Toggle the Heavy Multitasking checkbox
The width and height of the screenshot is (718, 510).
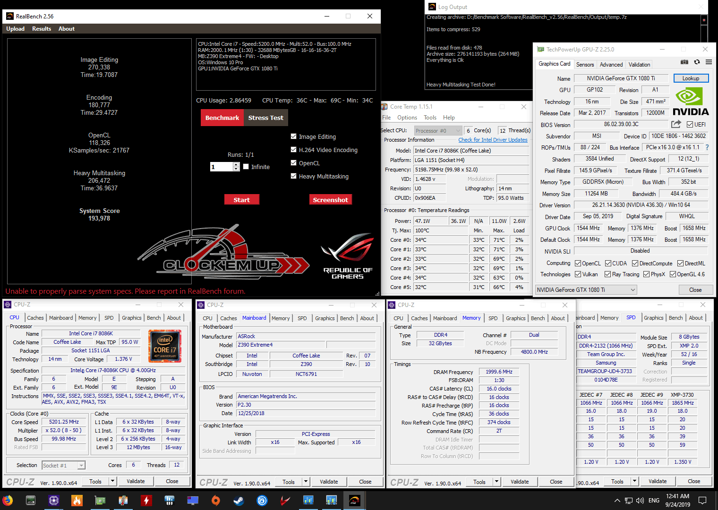coord(294,176)
